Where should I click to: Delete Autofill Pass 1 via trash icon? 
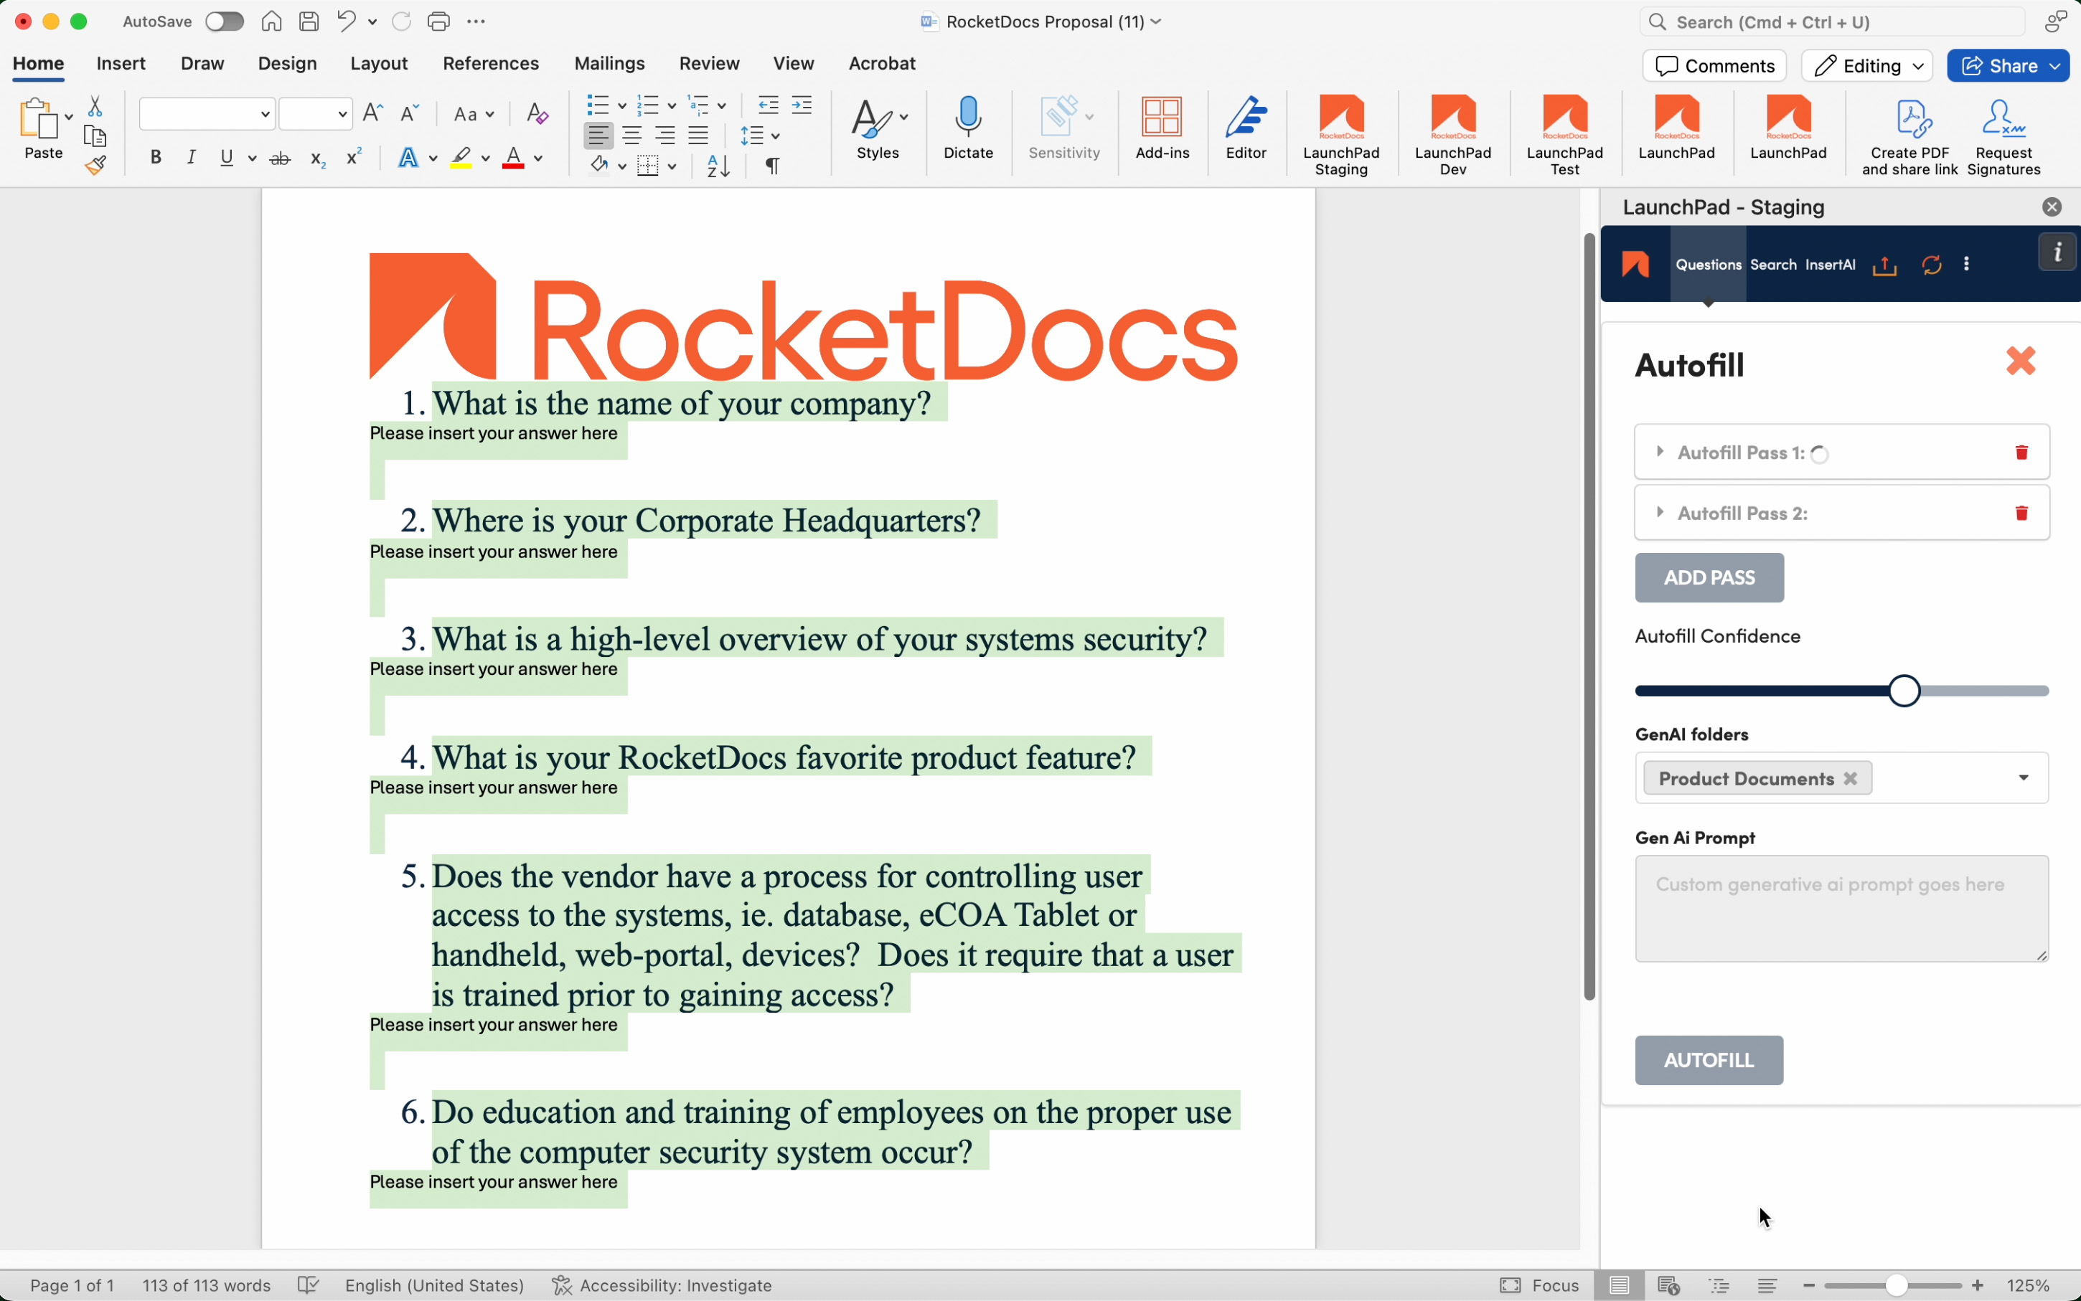click(x=2021, y=453)
